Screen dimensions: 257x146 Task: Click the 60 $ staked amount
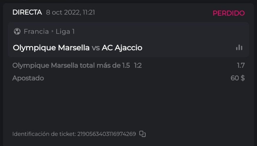238,78
